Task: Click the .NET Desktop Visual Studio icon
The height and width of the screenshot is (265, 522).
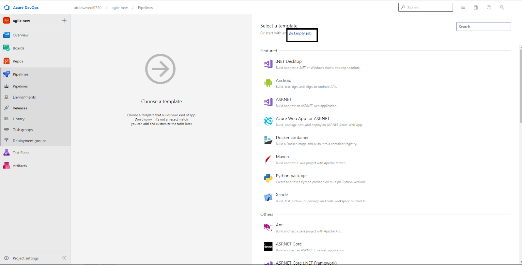Action: click(268, 64)
